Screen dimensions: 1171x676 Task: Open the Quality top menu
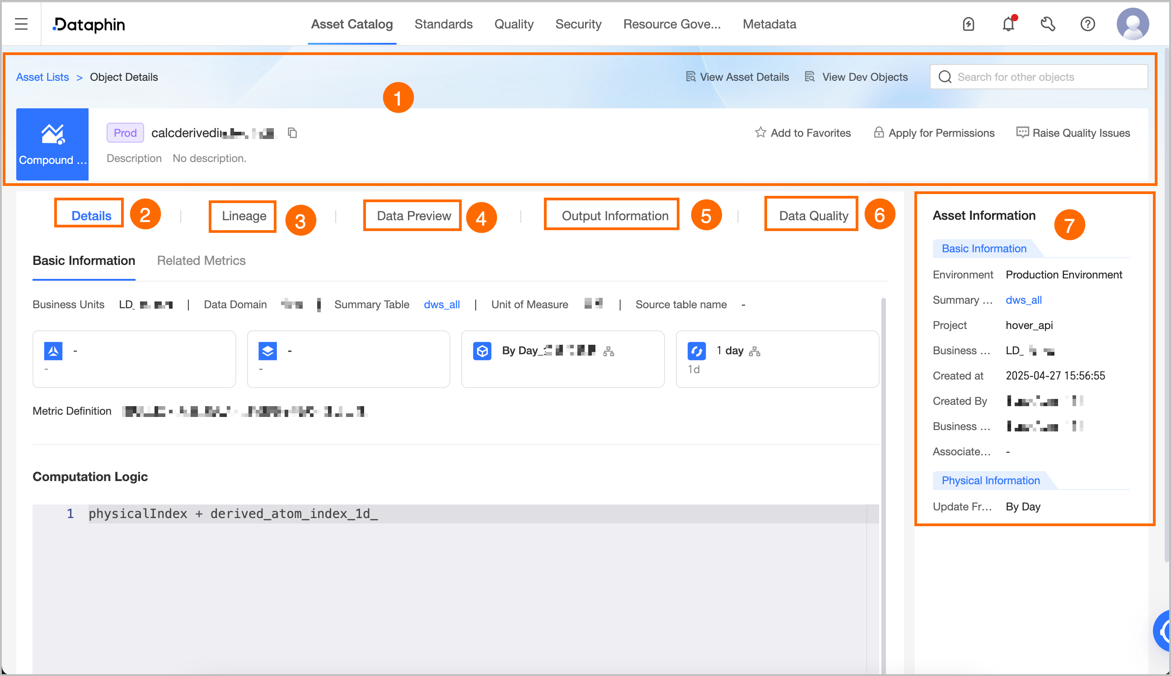click(514, 24)
